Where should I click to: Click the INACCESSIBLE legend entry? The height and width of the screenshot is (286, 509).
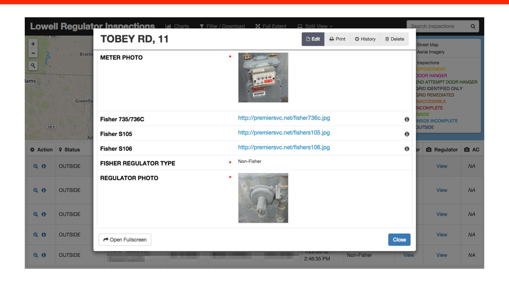pos(431,101)
